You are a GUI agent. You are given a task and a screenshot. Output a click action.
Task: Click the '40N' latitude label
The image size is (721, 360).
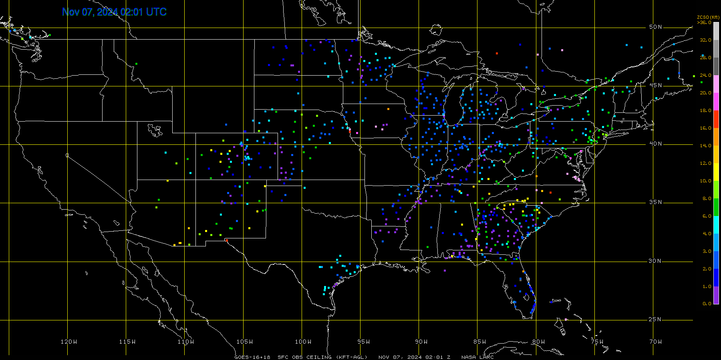coord(656,144)
